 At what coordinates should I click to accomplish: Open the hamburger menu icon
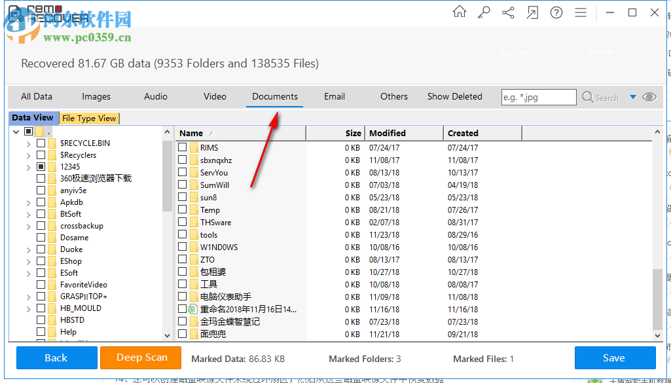(580, 12)
